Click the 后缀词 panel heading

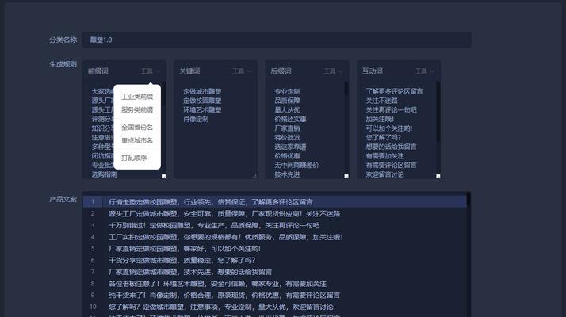[281, 71]
